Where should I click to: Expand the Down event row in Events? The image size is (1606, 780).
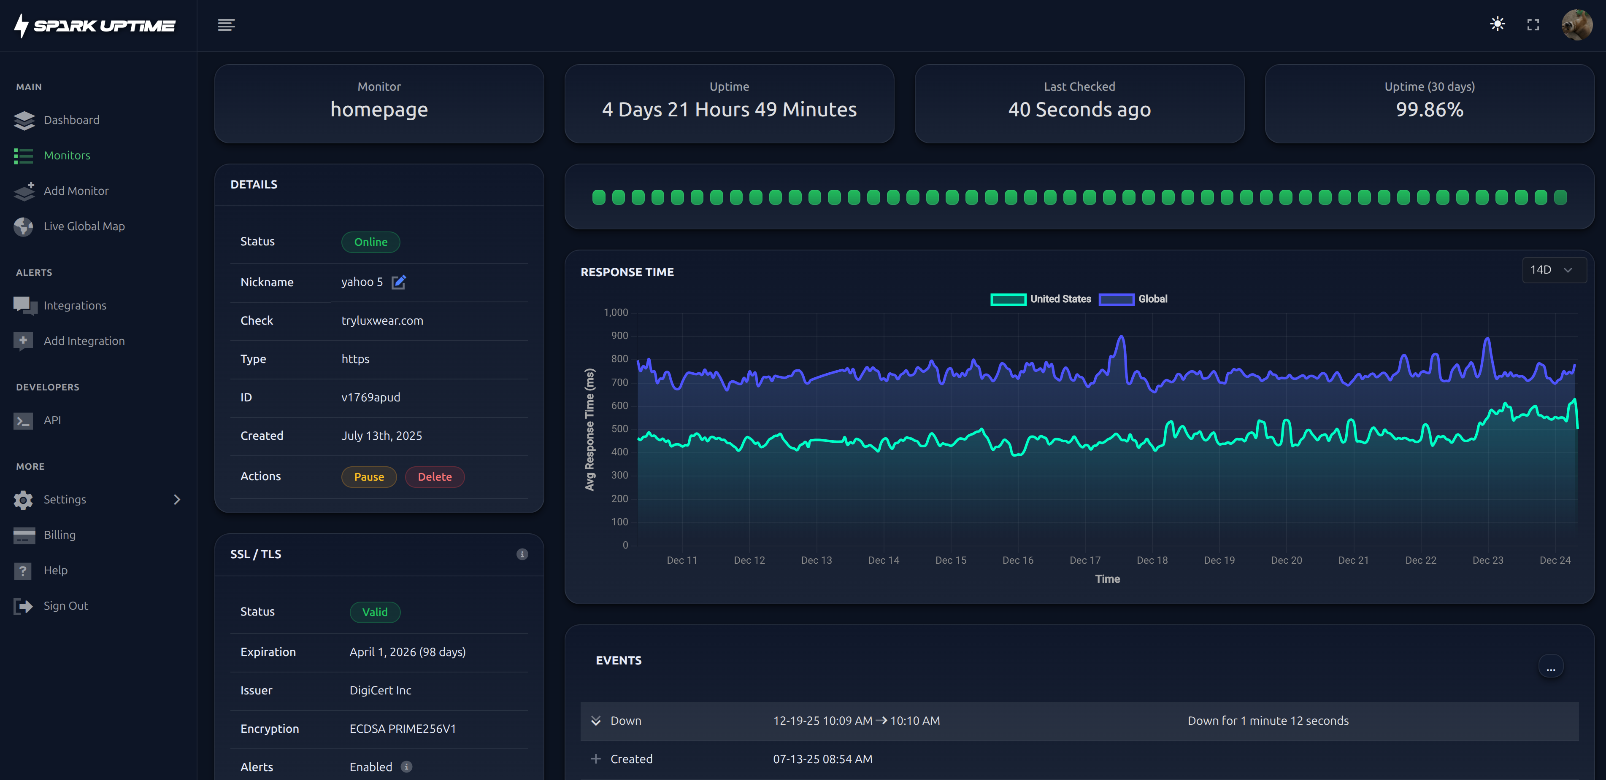[x=597, y=721]
